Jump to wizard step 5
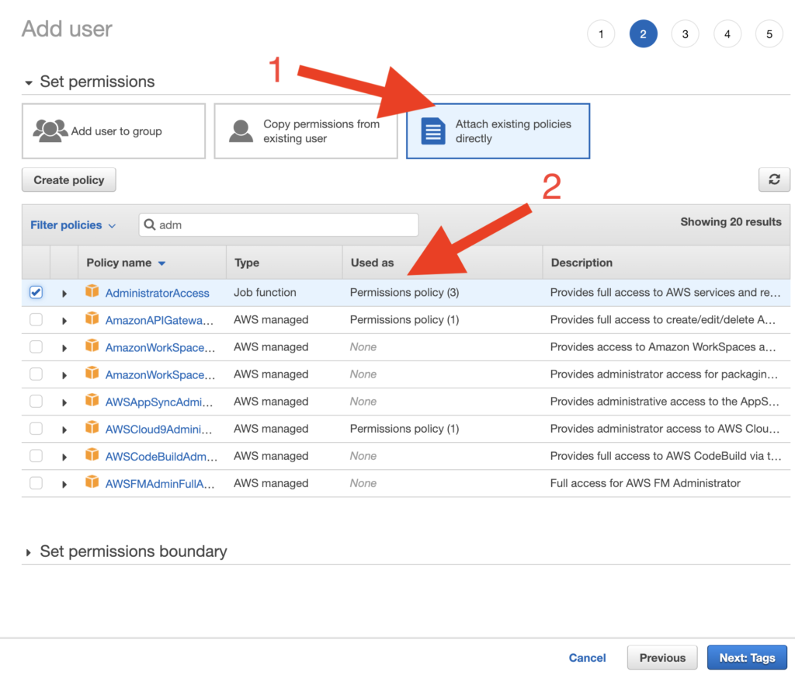795x675 pixels. (x=769, y=34)
